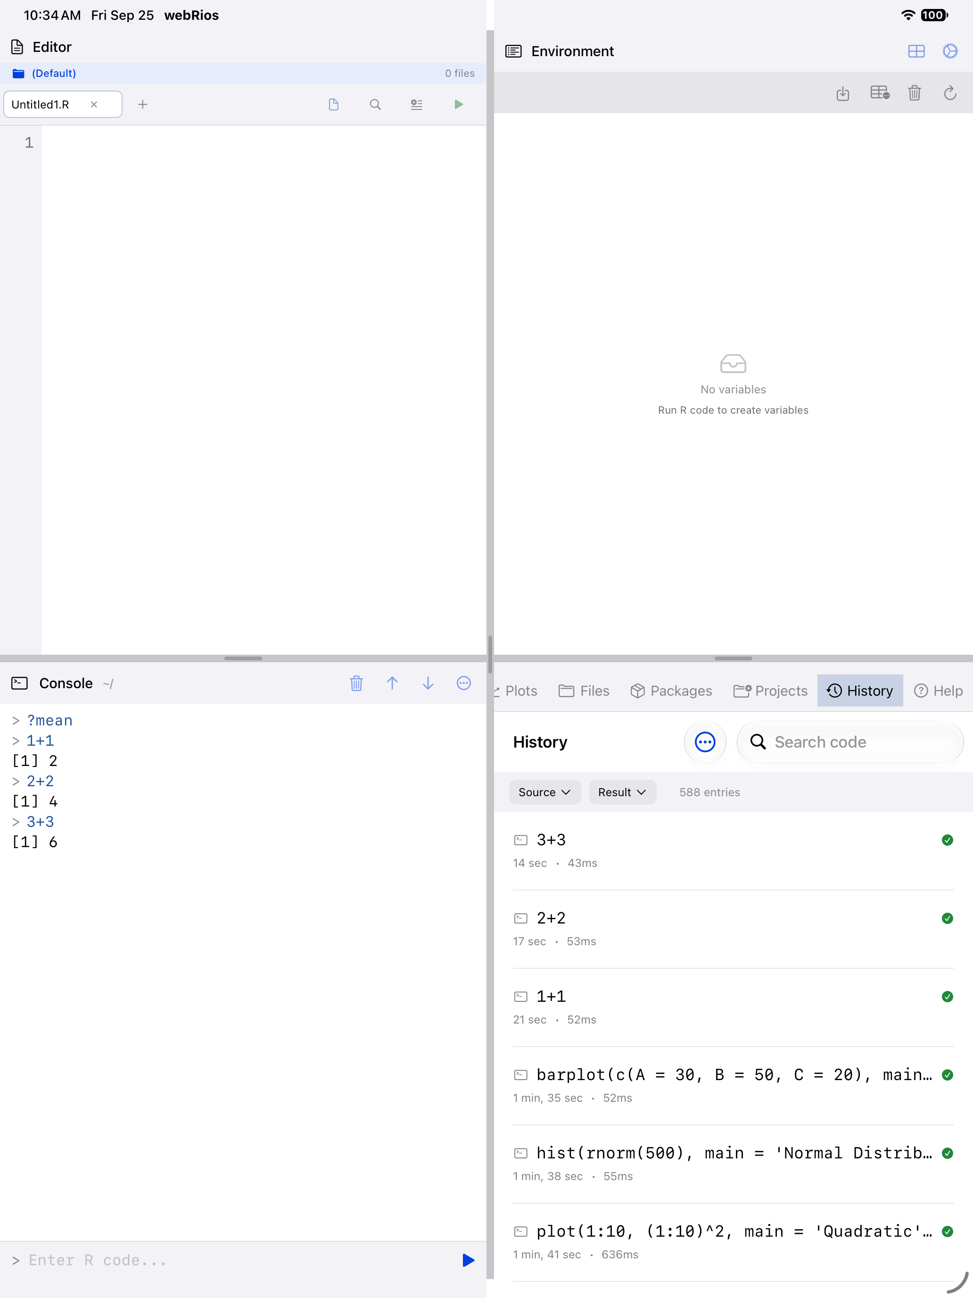Switch to the Projects tab
Viewport: 973px width, 1298px height.
click(770, 691)
